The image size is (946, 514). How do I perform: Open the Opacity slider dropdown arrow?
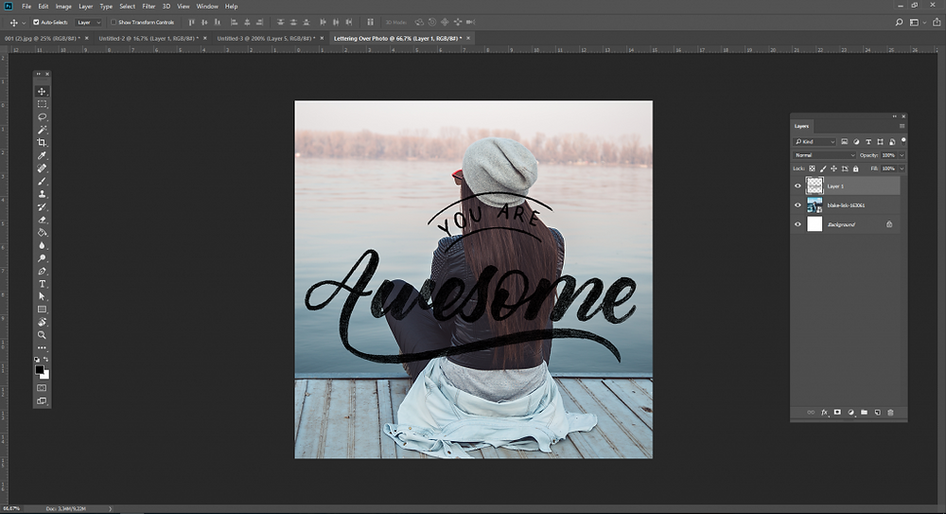pos(902,155)
